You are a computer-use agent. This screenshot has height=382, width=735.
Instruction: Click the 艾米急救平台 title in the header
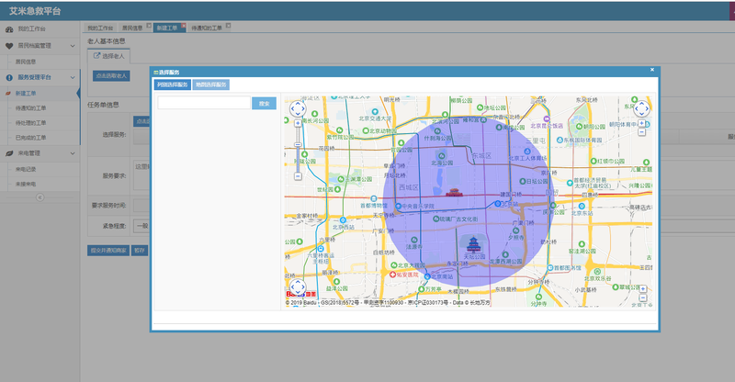coord(35,11)
